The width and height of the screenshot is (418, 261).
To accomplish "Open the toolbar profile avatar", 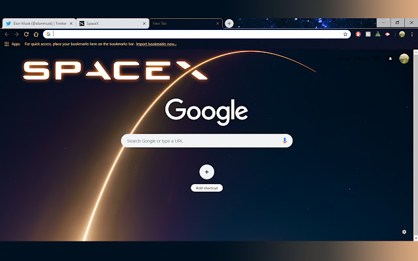I will [x=402, y=34].
